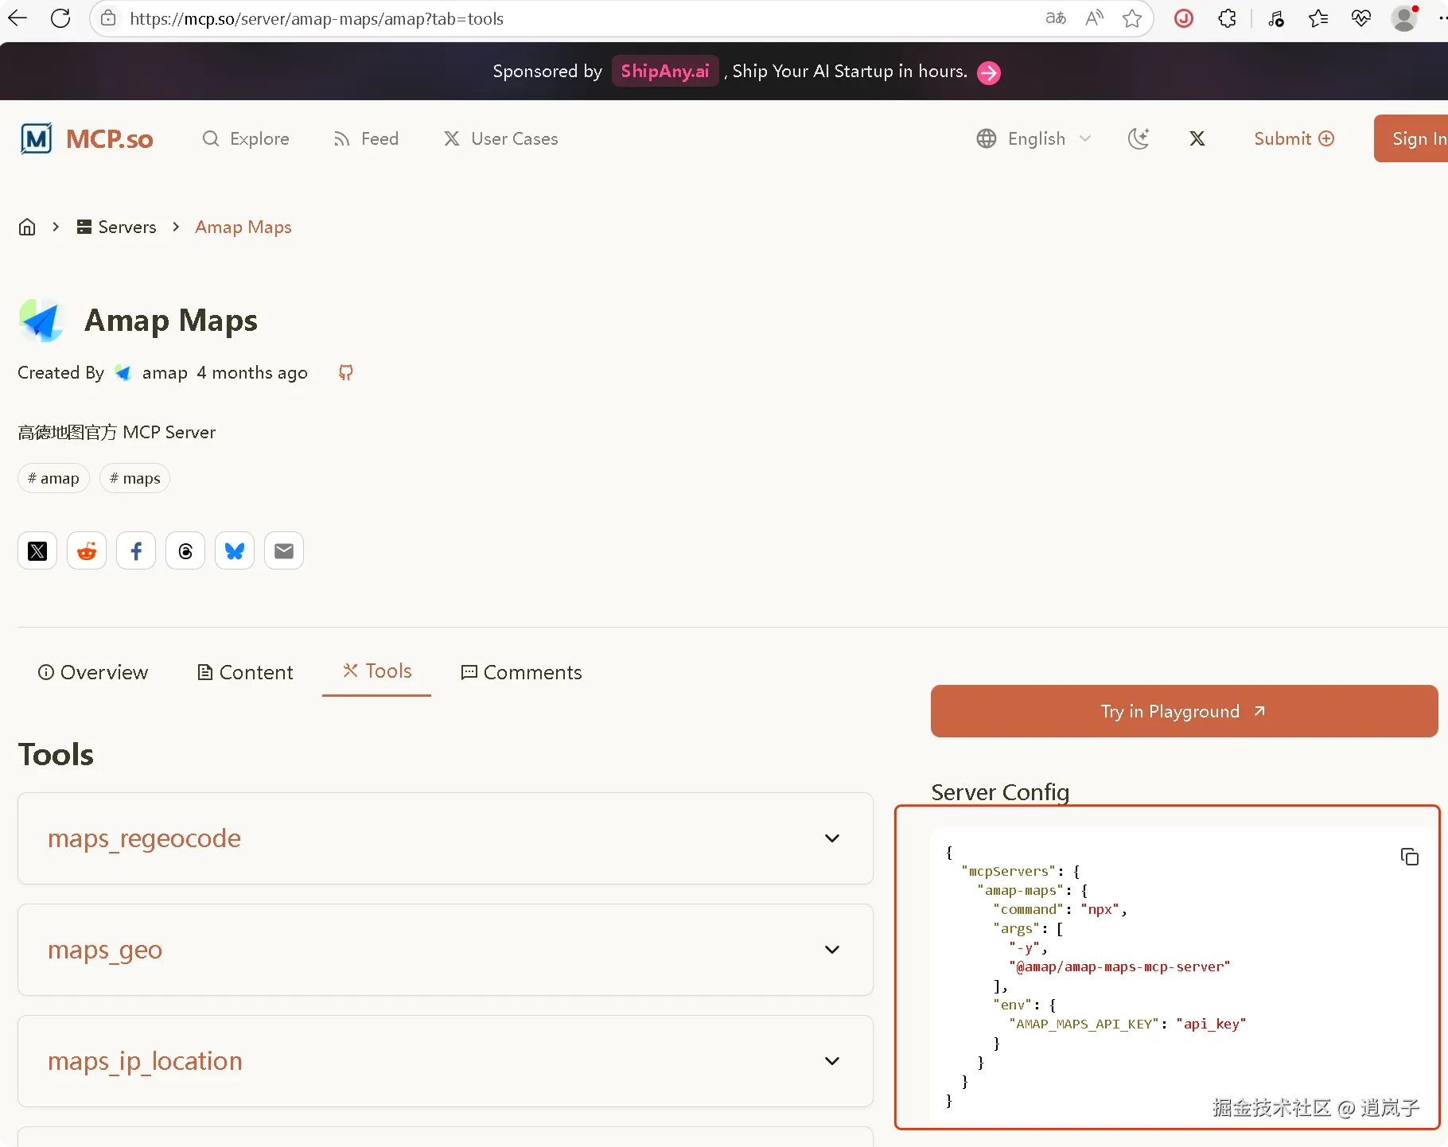The width and height of the screenshot is (1448, 1147).
Task: Switch to the Content tab
Action: pos(245,672)
